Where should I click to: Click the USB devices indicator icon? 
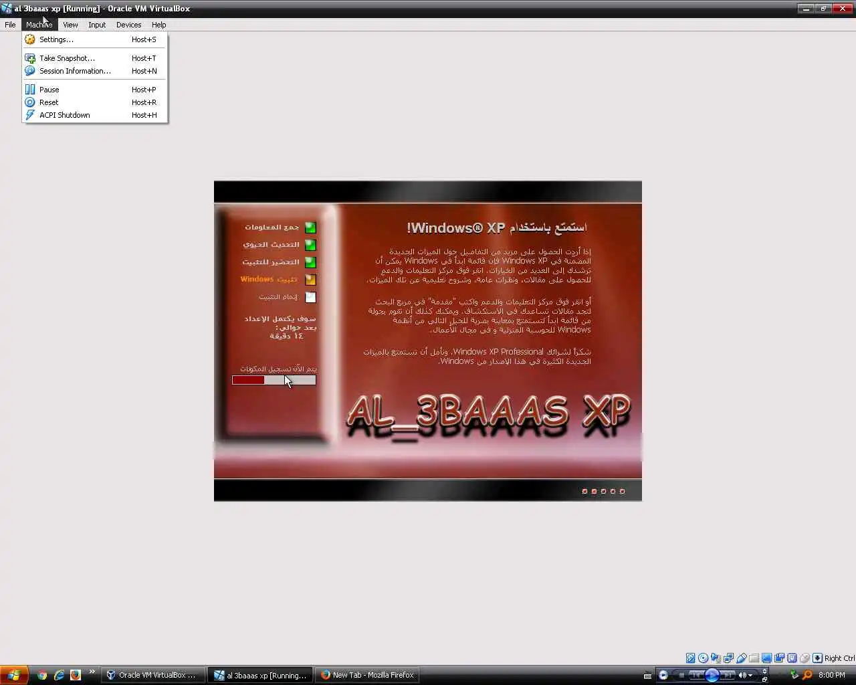pyautogui.click(x=741, y=658)
